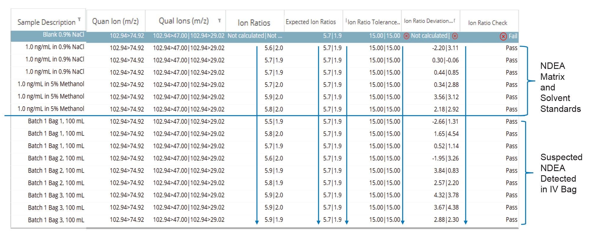Select deviation cell '-1.95|3.26'
The image size is (591, 240).
click(x=445, y=158)
